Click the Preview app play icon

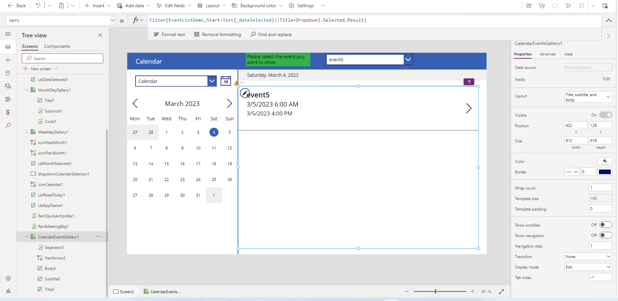[x=569, y=6]
